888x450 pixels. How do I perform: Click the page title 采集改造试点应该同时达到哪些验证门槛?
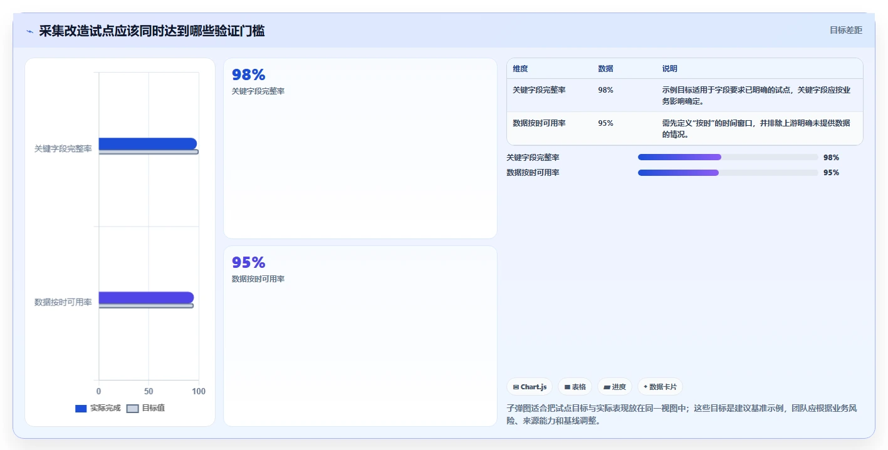(152, 31)
